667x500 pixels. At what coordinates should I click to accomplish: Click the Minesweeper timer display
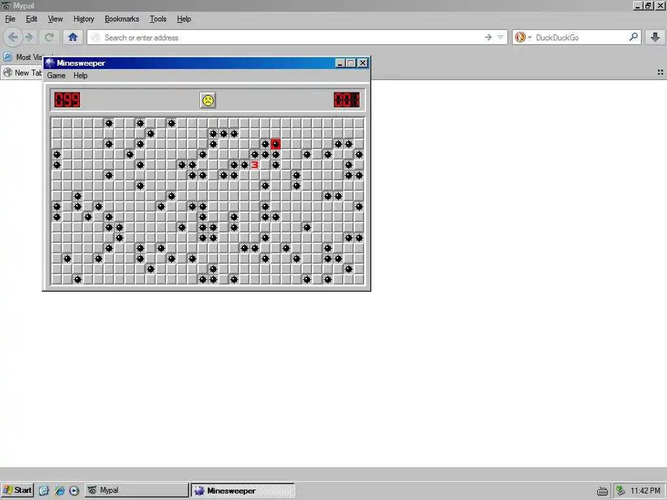pyautogui.click(x=347, y=100)
